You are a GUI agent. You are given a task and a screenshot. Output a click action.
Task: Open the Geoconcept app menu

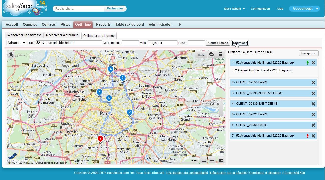[304, 9]
